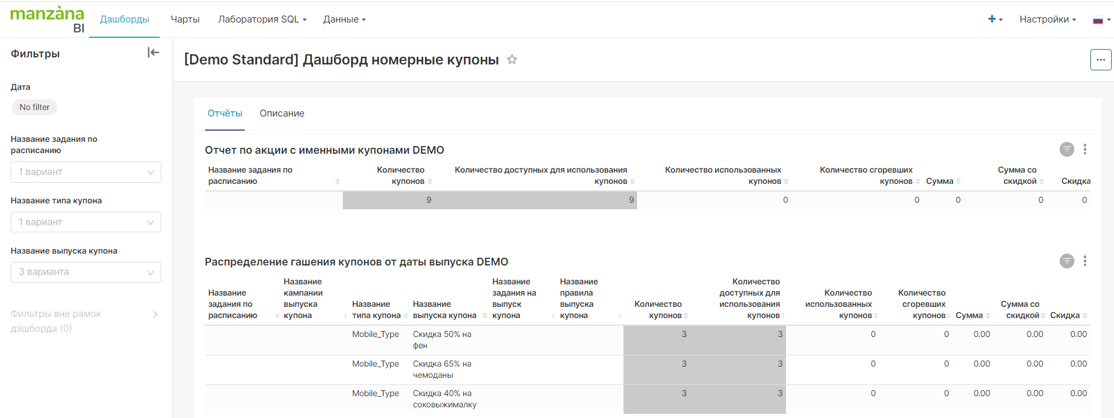Open dashboard actions three-dot button
The width and height of the screenshot is (1114, 418).
1100,60
